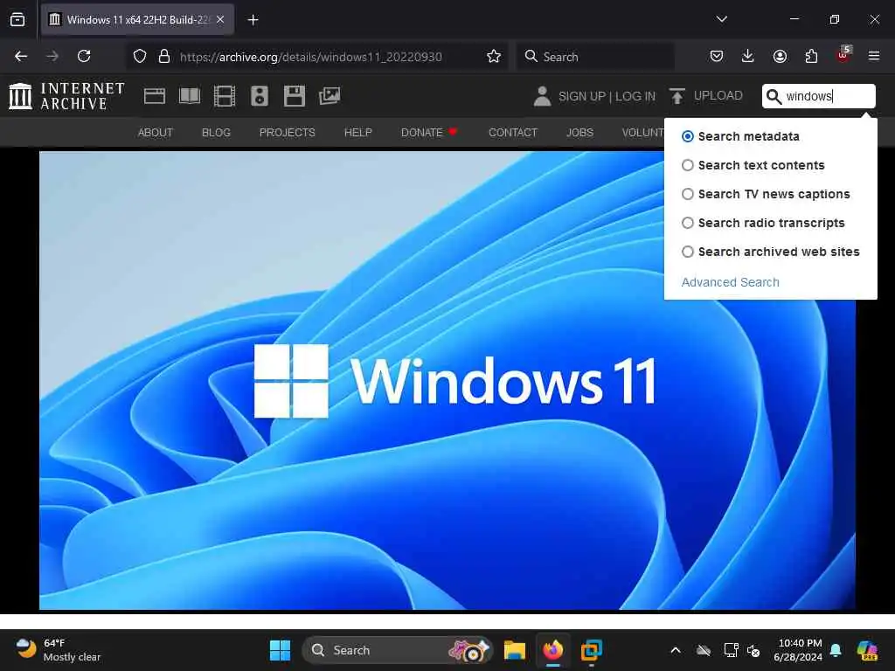Select Search TV news captions radio option
The image size is (895, 671).
tap(688, 194)
